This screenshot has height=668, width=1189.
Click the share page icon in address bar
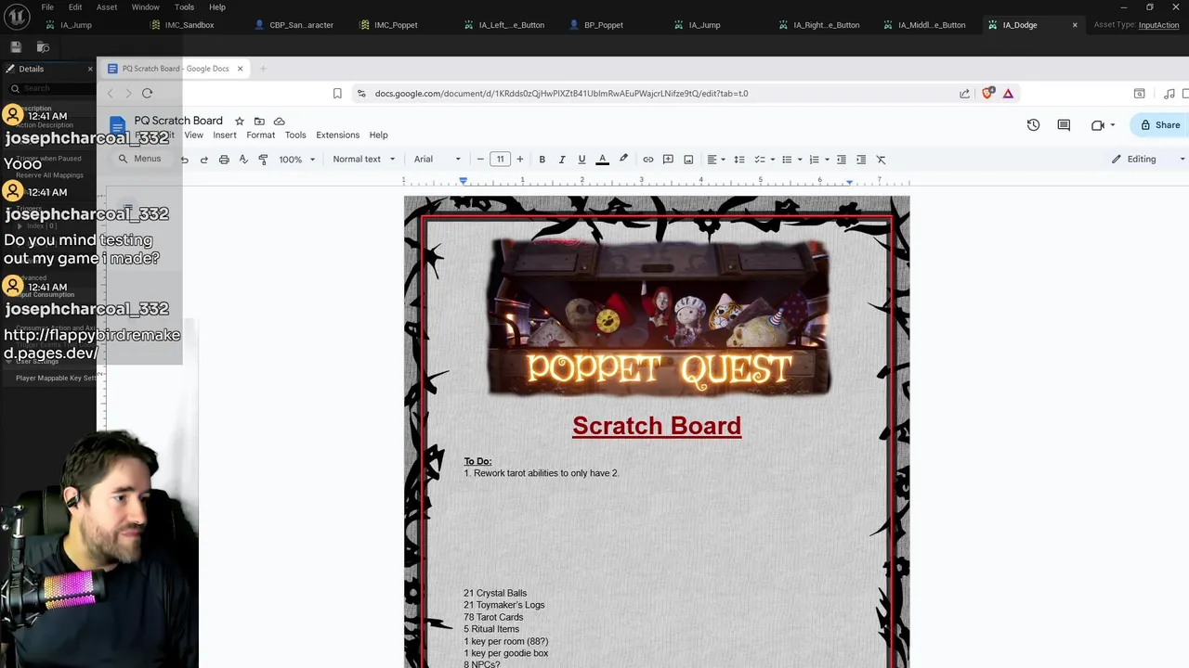964,93
